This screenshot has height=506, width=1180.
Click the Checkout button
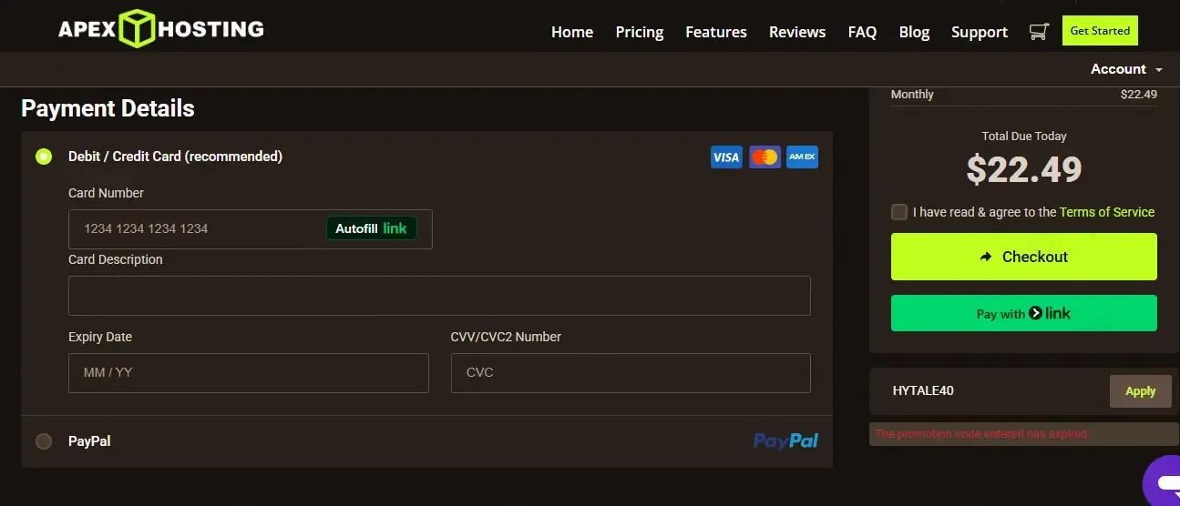[1024, 257]
